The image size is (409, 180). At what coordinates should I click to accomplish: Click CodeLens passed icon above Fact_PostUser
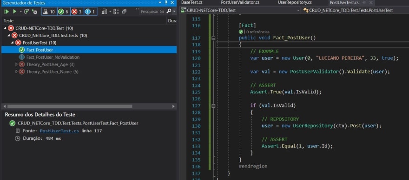241,31
